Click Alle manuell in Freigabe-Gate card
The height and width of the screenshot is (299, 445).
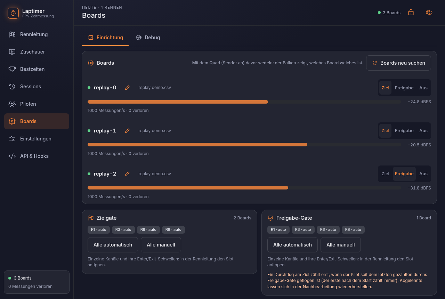(x=341, y=245)
